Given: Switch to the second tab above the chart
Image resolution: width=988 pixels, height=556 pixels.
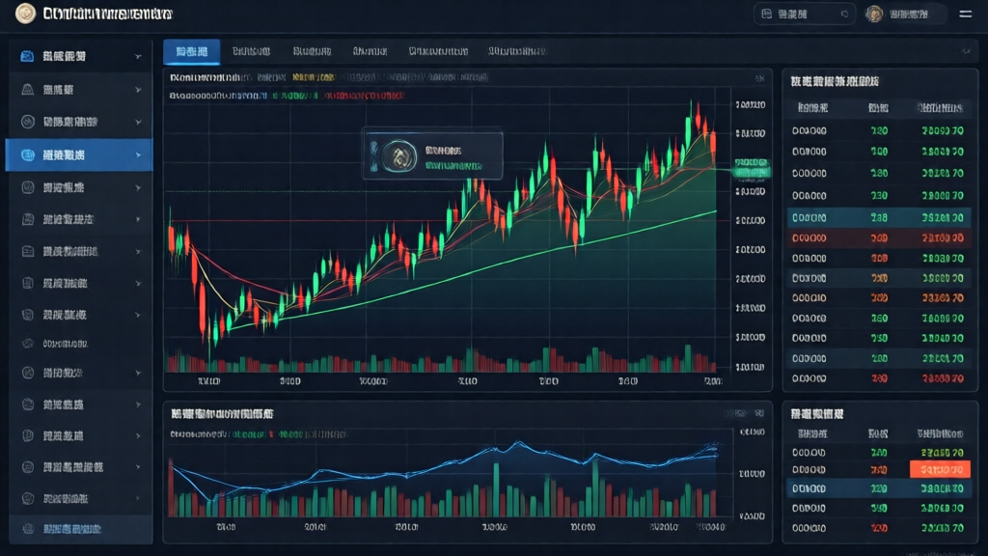Looking at the screenshot, I should click(x=251, y=52).
